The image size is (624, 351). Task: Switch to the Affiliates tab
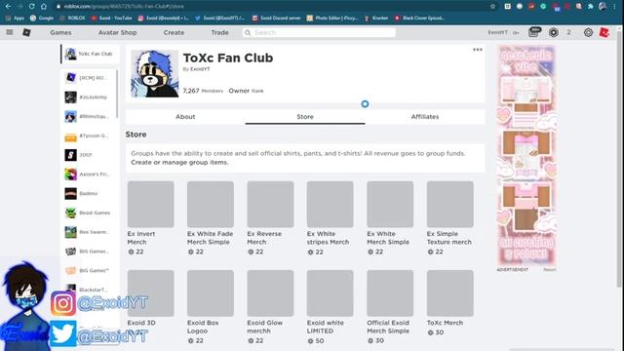click(425, 117)
